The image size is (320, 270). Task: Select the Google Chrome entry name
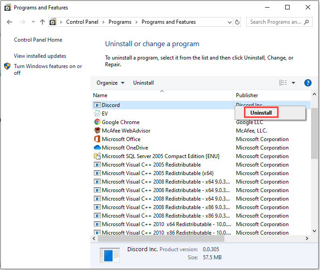121,122
